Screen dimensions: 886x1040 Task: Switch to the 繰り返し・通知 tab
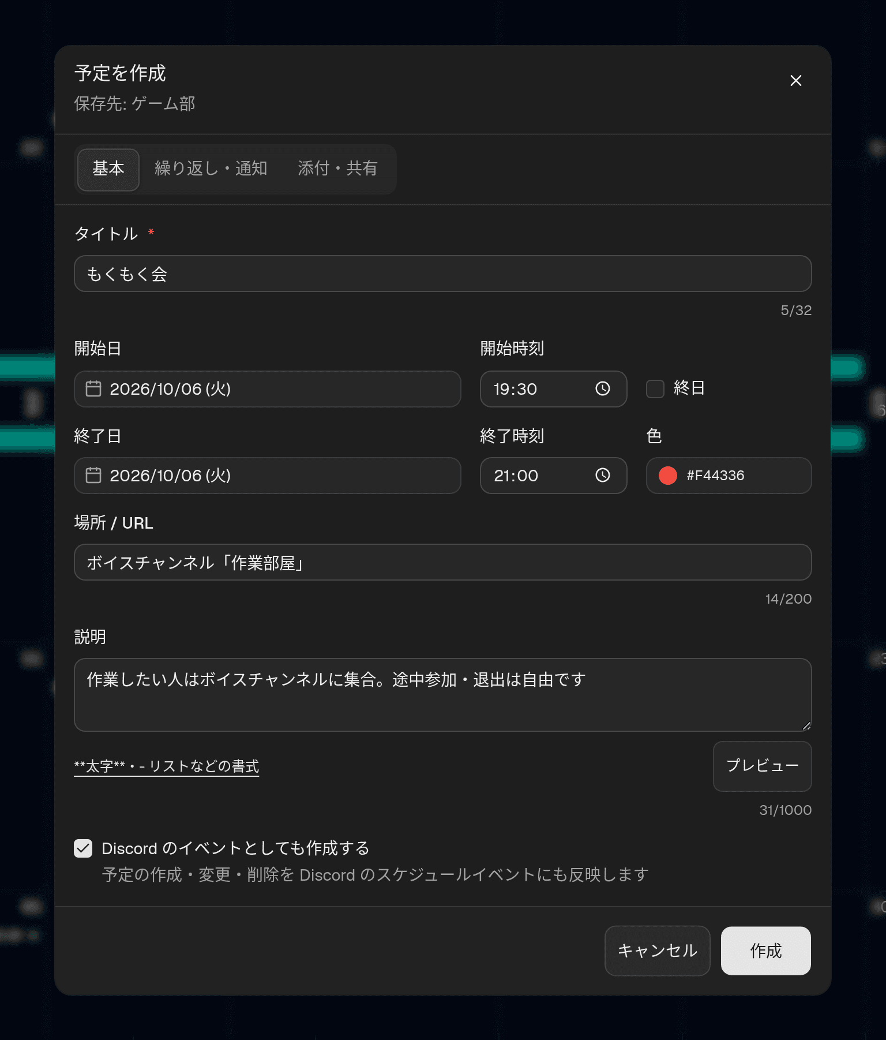pos(211,169)
